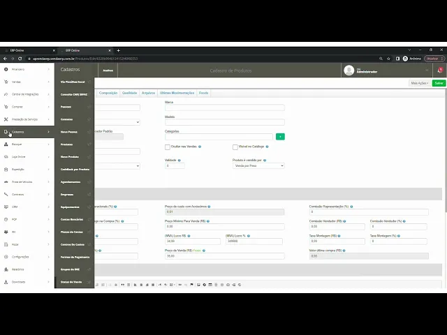Click the blockquote icon in editor toolbar

coord(123,285)
